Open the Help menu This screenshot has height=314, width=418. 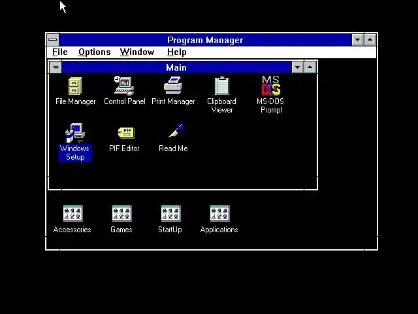coord(177,52)
